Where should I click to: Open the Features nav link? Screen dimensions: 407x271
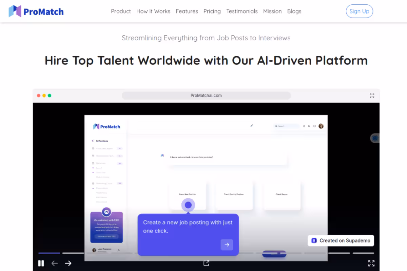click(187, 11)
